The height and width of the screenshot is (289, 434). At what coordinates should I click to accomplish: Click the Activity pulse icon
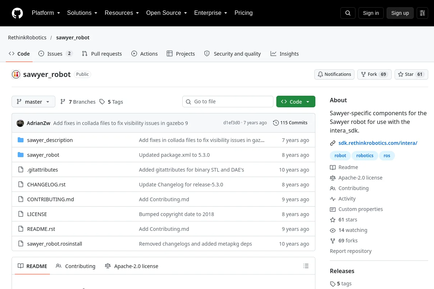click(x=333, y=199)
